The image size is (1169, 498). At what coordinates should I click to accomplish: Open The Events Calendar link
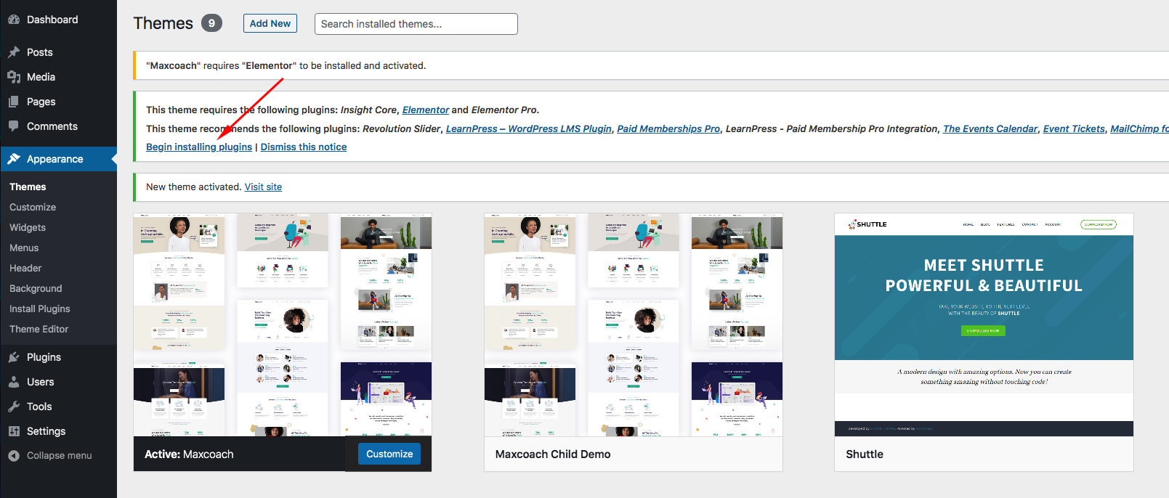(x=990, y=128)
